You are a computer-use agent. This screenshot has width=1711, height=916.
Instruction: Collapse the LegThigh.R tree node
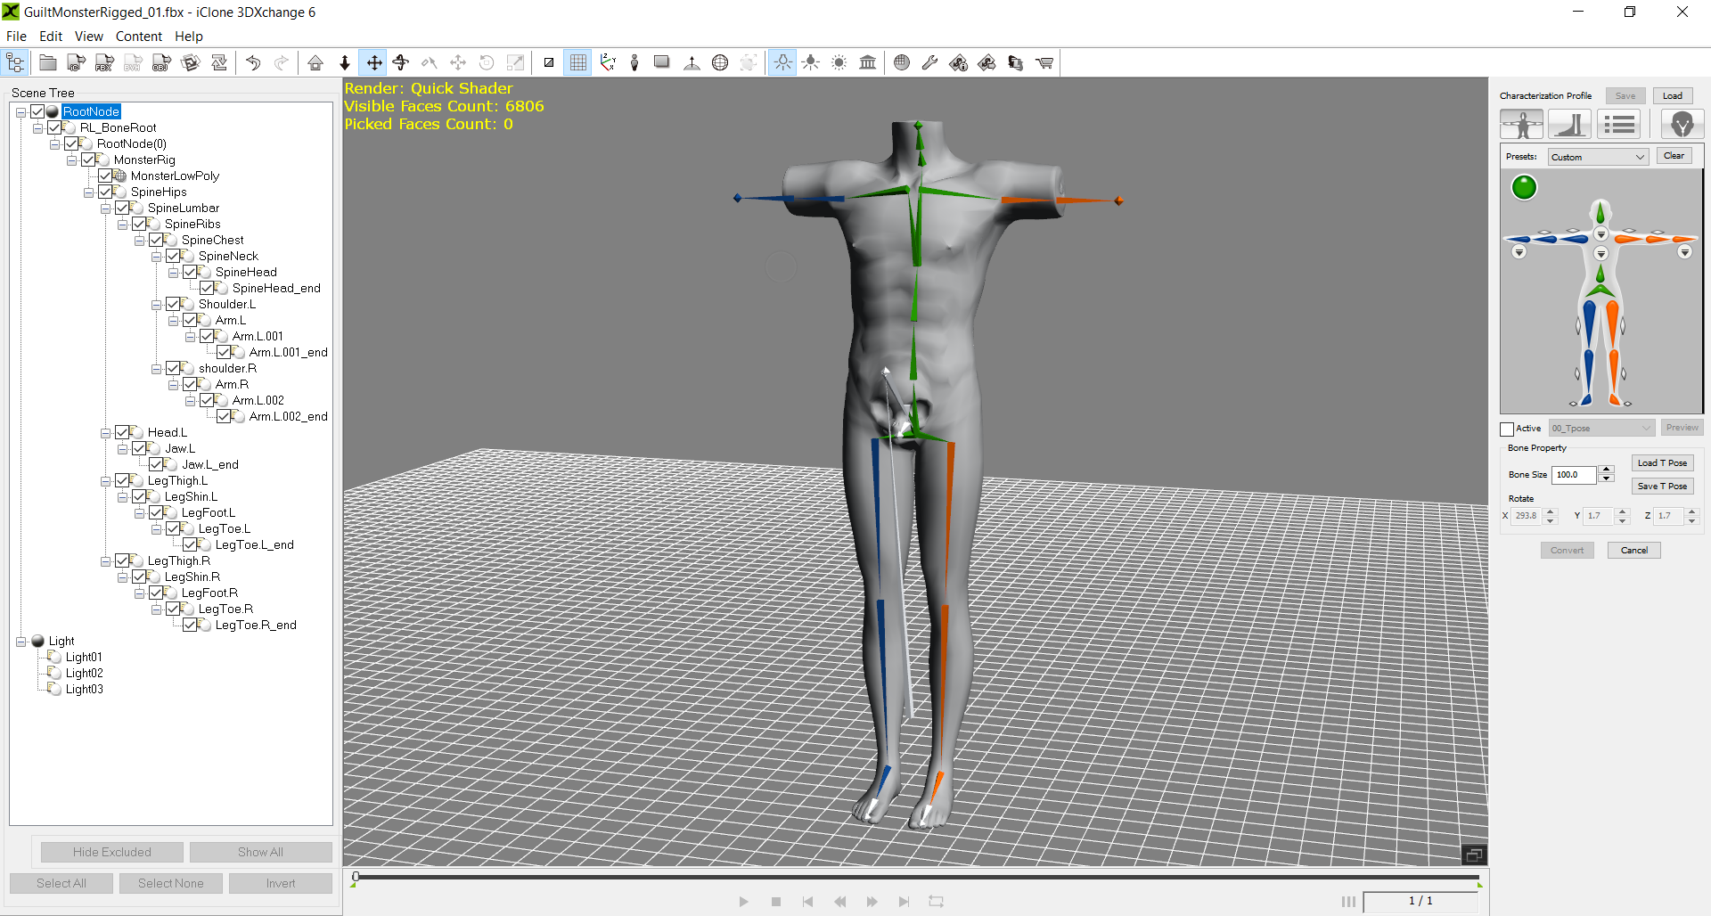coord(105,561)
